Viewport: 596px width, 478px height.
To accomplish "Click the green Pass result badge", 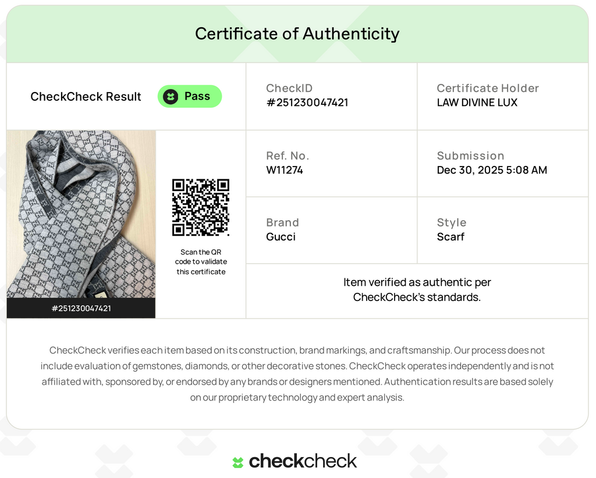I will [190, 96].
